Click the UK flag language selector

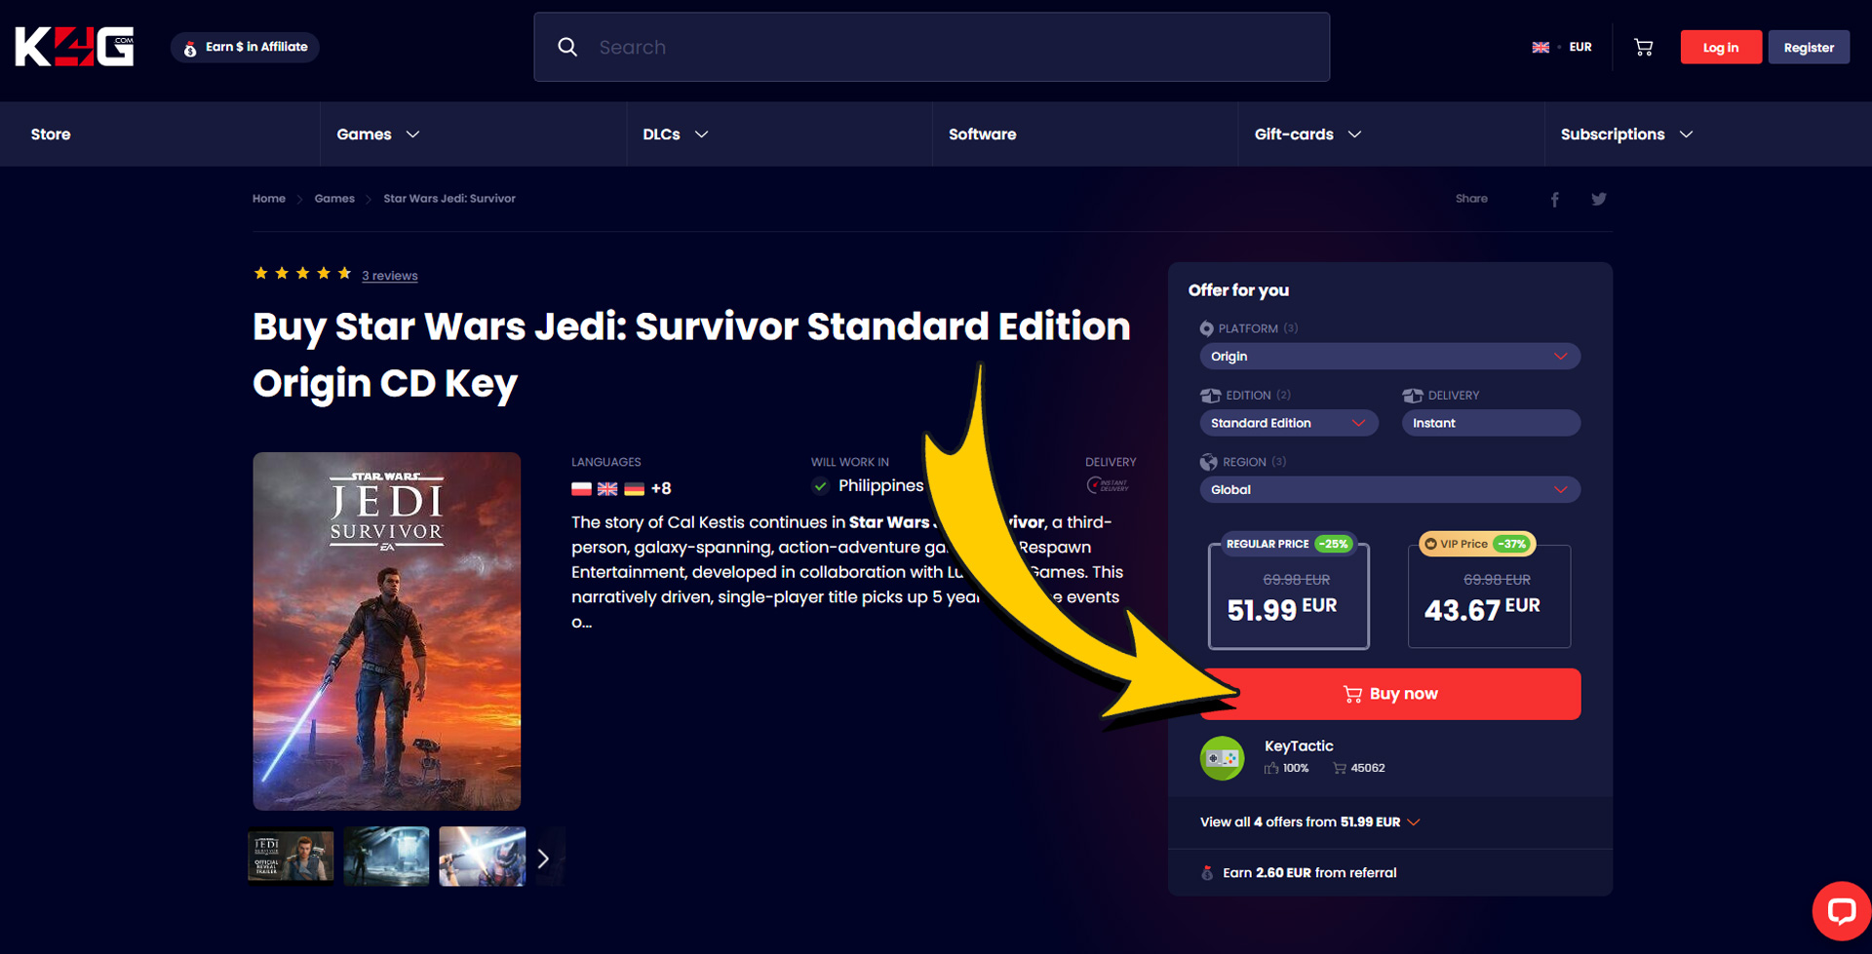[1540, 47]
